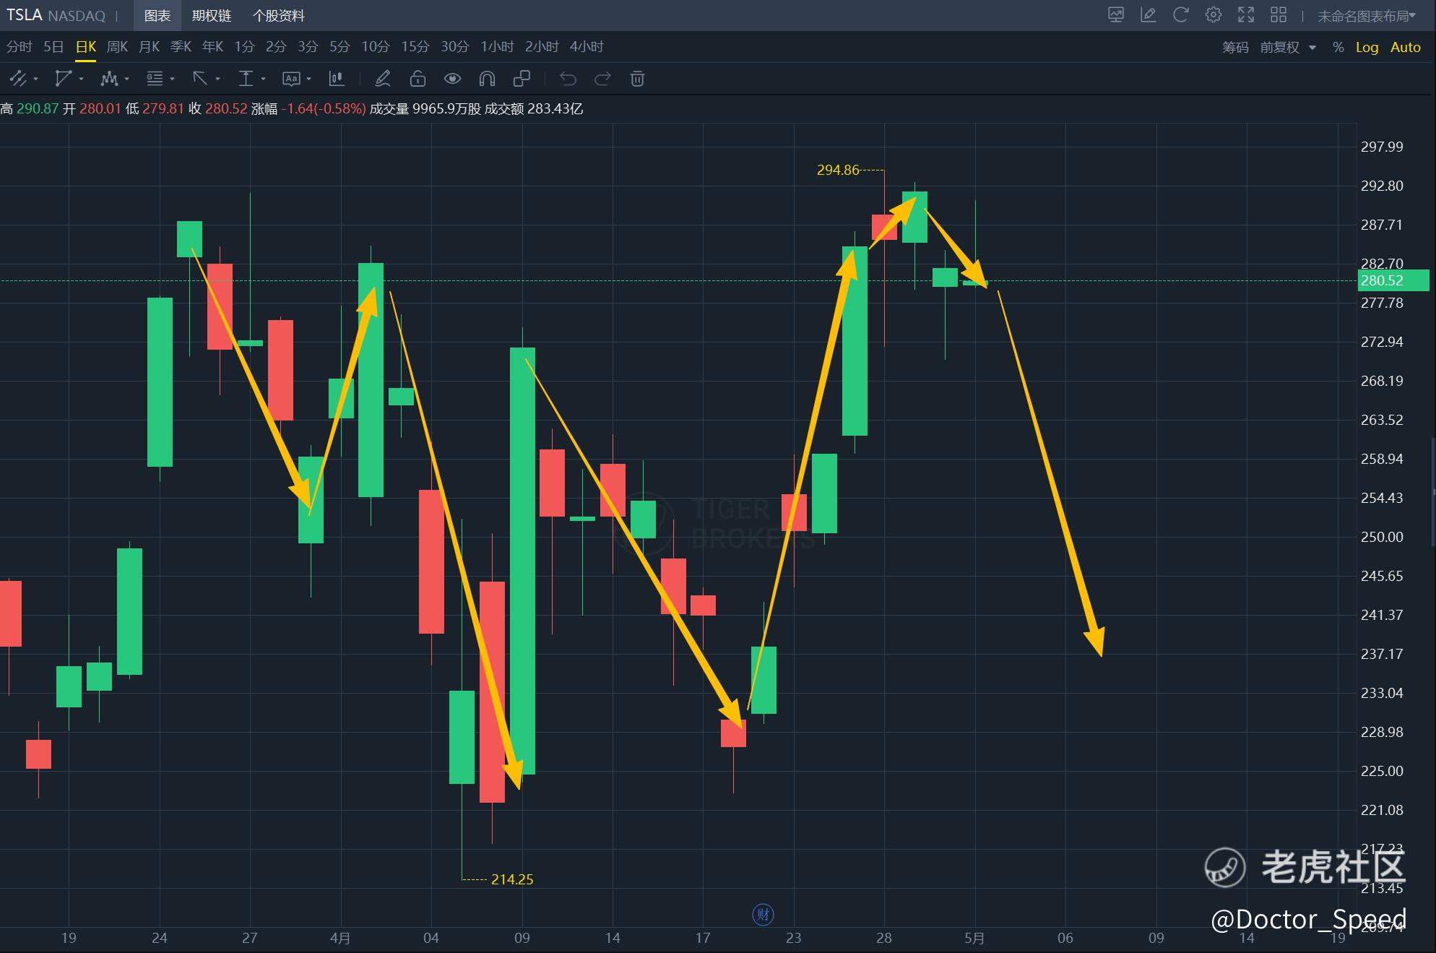Switch to the 期权链 tab
This screenshot has height=953, width=1436.
click(211, 15)
